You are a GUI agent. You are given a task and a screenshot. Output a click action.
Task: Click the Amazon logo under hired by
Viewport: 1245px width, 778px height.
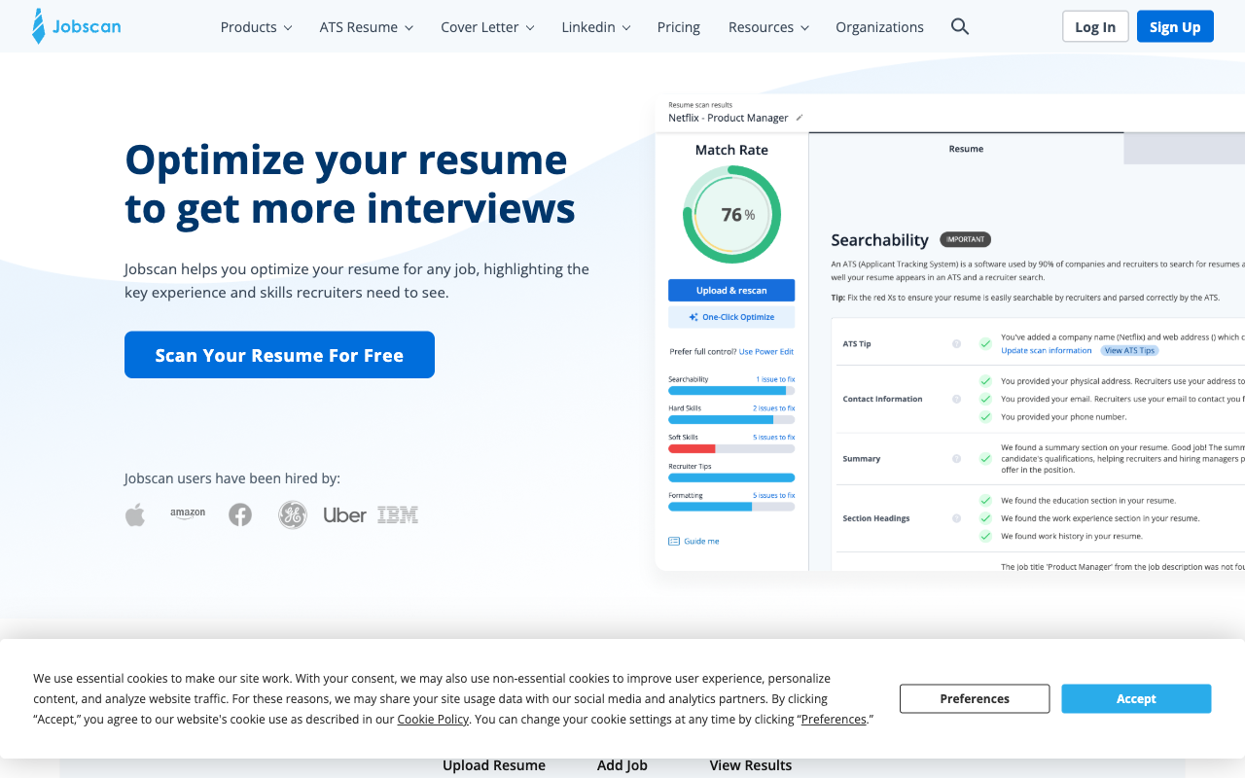tap(188, 513)
